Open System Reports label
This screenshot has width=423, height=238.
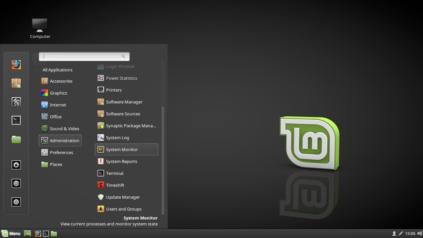122,161
